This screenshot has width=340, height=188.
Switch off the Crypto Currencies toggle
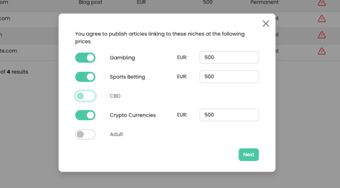pos(85,115)
